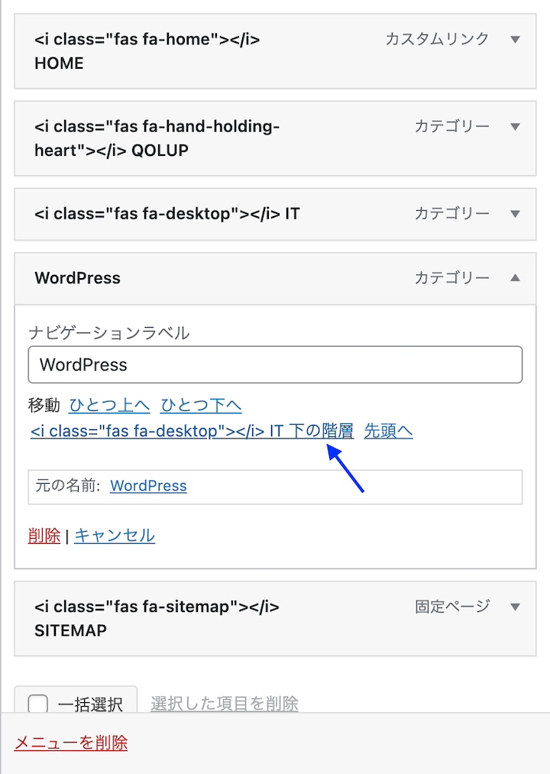Image resolution: width=550 pixels, height=774 pixels.
Task: Select the fa-desktop IT menu item title
Action: click(167, 214)
